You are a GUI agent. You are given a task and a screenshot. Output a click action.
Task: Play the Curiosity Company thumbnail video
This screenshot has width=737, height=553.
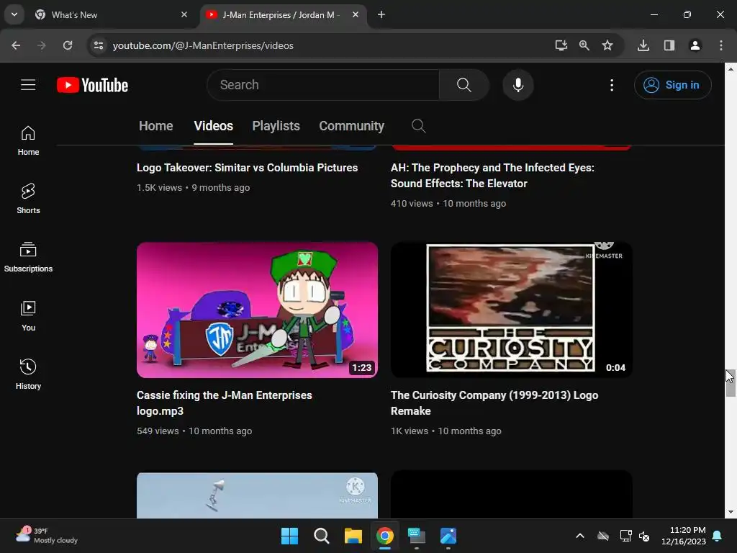511,310
